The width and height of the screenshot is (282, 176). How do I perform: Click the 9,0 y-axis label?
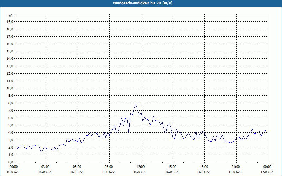pos(11,95)
